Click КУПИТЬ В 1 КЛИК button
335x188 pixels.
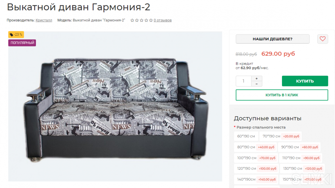point(282,95)
